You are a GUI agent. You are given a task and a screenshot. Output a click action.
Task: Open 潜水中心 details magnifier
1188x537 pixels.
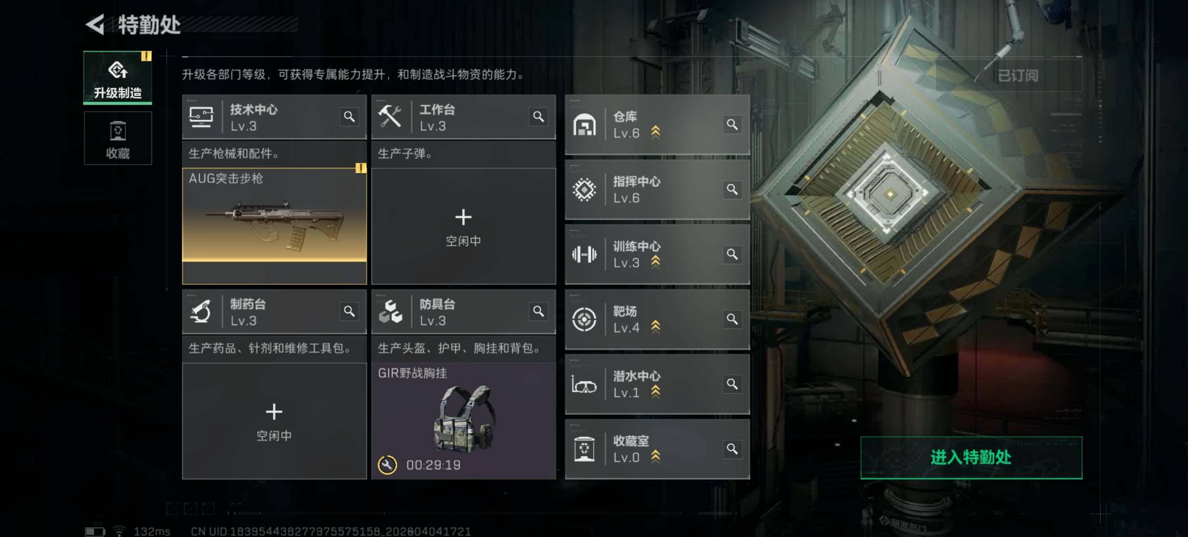point(732,384)
